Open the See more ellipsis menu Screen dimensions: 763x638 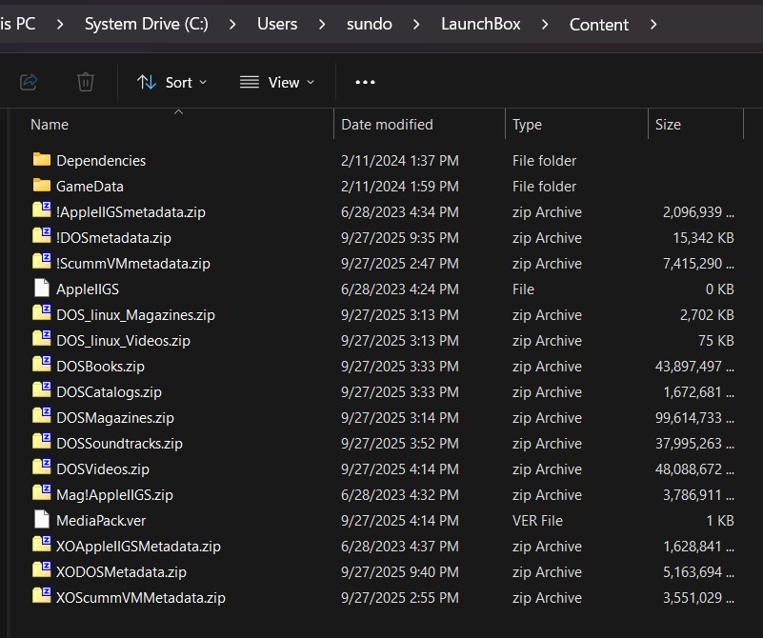coord(365,82)
